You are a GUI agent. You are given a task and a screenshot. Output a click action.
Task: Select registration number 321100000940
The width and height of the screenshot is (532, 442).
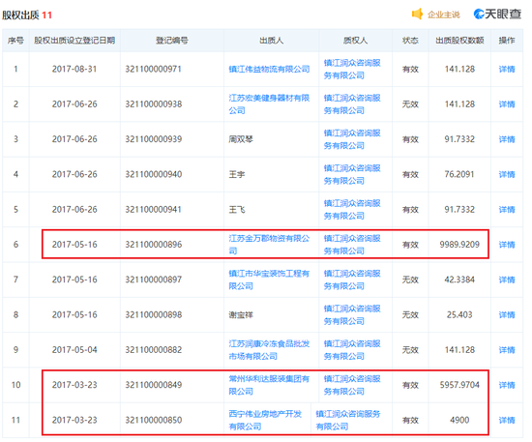154,174
